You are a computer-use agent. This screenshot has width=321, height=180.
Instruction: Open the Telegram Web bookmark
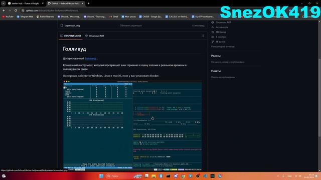25,16
